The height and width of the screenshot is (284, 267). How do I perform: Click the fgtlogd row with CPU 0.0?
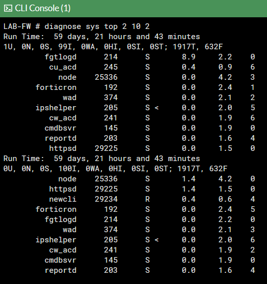click(x=150, y=219)
